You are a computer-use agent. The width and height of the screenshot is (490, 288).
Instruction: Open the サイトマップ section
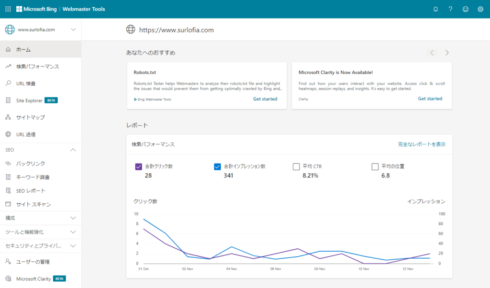pyautogui.click(x=31, y=117)
